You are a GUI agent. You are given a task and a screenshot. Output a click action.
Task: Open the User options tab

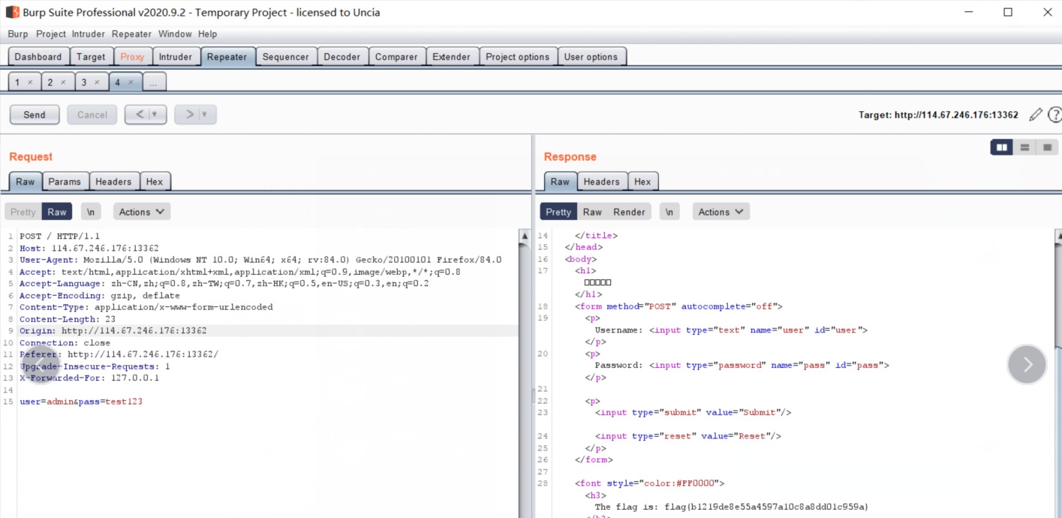click(591, 56)
